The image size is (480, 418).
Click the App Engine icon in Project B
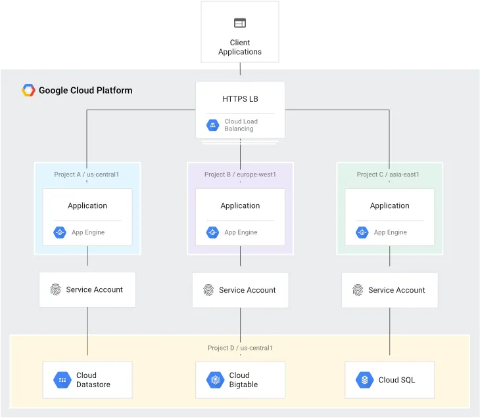coord(212,232)
